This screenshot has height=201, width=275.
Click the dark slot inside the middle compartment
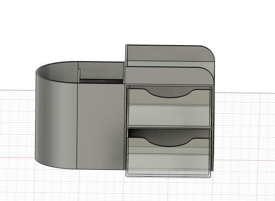coord(101,81)
